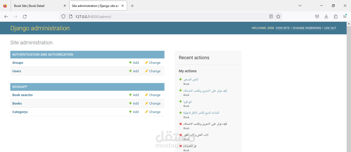This screenshot has width=351, height=152.
Task: Open the Book searchs model link
Action: pyautogui.click(x=23, y=95)
